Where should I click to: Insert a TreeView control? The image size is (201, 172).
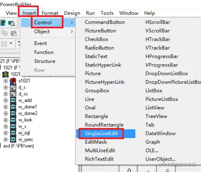tap(156, 116)
